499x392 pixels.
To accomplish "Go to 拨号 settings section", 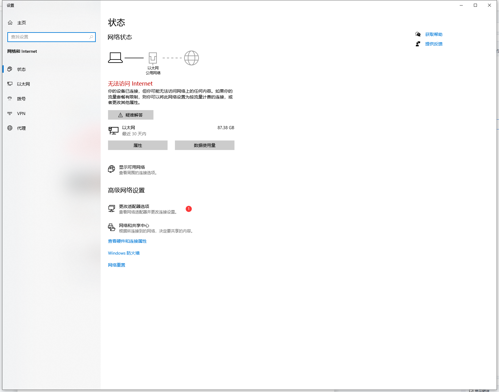I will point(21,99).
